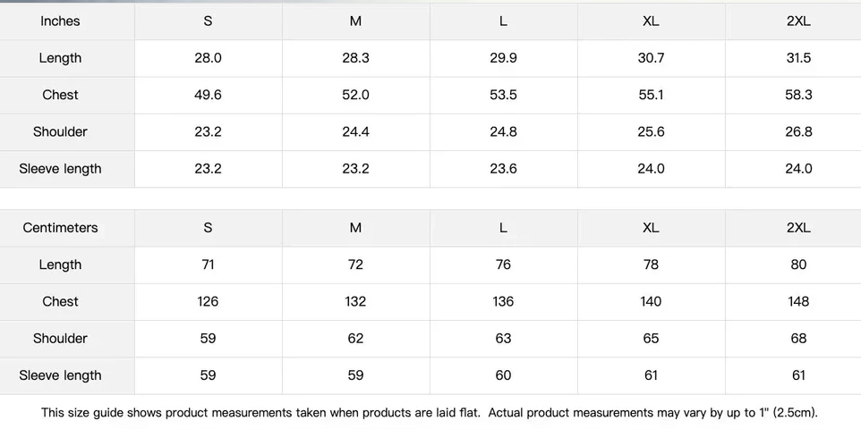This screenshot has height=429, width=861.
Task: Select the 68 shoulder value for 2XL
Action: [x=797, y=339]
